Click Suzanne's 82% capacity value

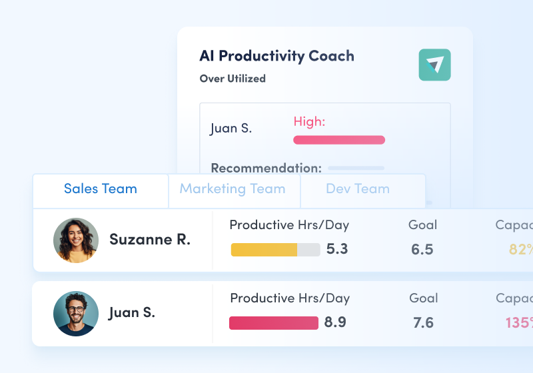click(520, 250)
